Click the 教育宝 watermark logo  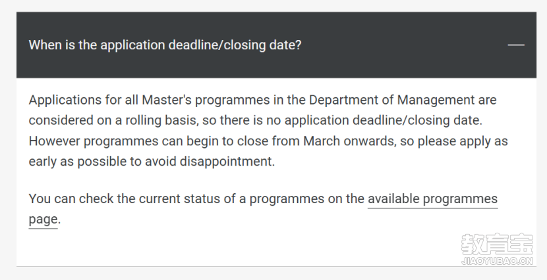click(x=497, y=244)
